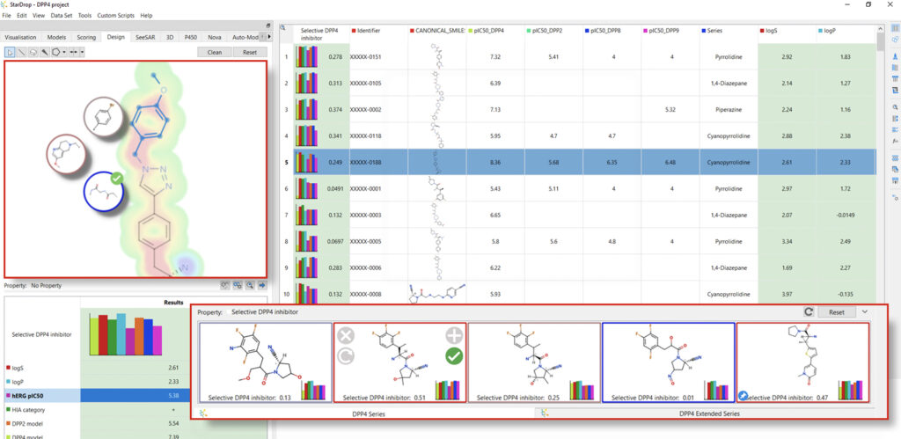
Task: Expand the chevron beside the suggestions Reset button
Action: click(x=865, y=311)
